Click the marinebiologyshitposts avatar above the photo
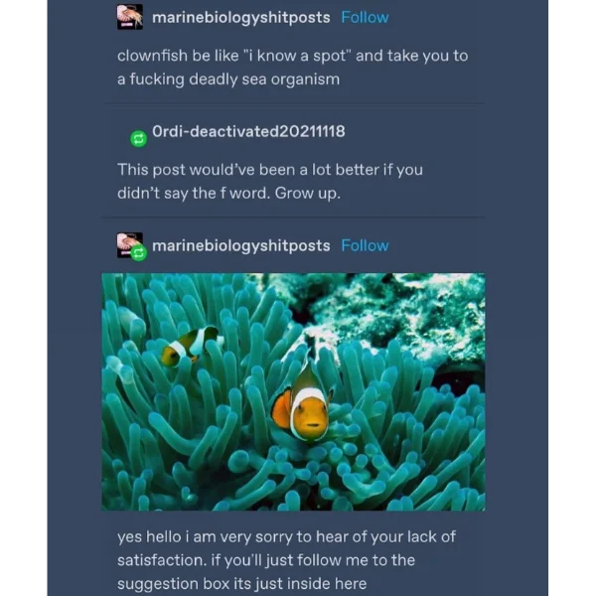596x596 pixels. (127, 242)
